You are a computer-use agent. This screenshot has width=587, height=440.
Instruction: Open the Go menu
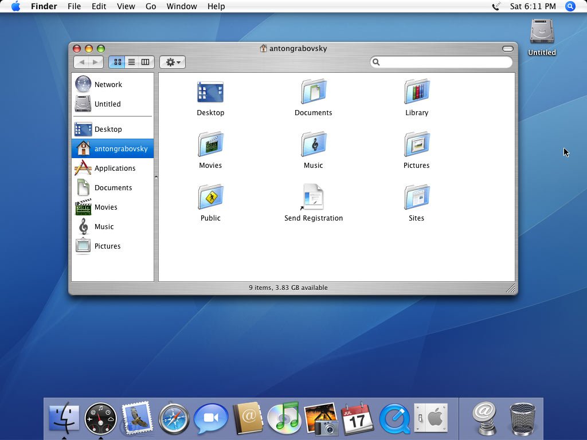click(151, 6)
